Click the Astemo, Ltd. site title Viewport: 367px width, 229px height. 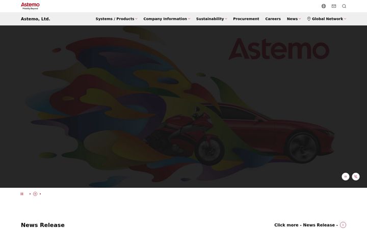point(35,19)
